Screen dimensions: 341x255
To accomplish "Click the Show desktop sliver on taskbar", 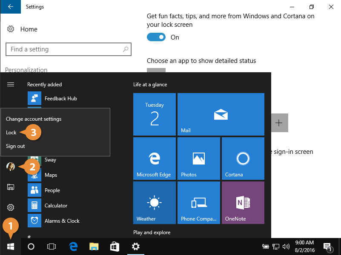I will click(x=340, y=246).
